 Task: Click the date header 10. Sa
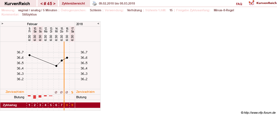tap(35, 30)
